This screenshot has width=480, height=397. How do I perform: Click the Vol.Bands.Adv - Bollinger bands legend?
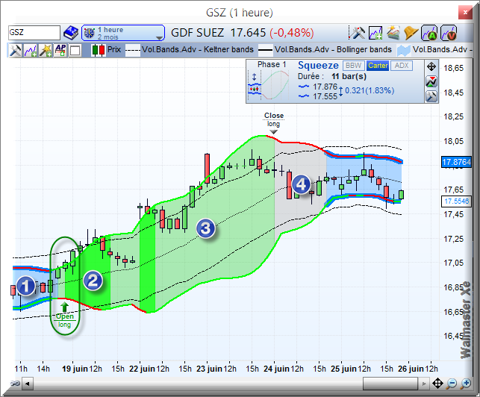click(325, 50)
